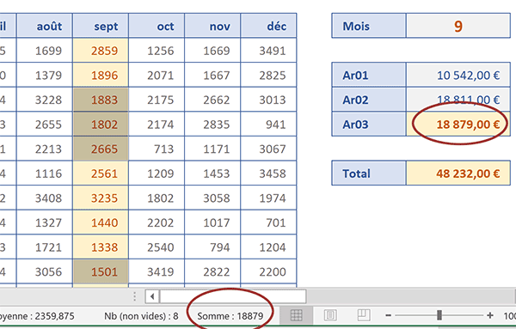Click the oct column header
The height and width of the screenshot is (329, 516).
157,26
